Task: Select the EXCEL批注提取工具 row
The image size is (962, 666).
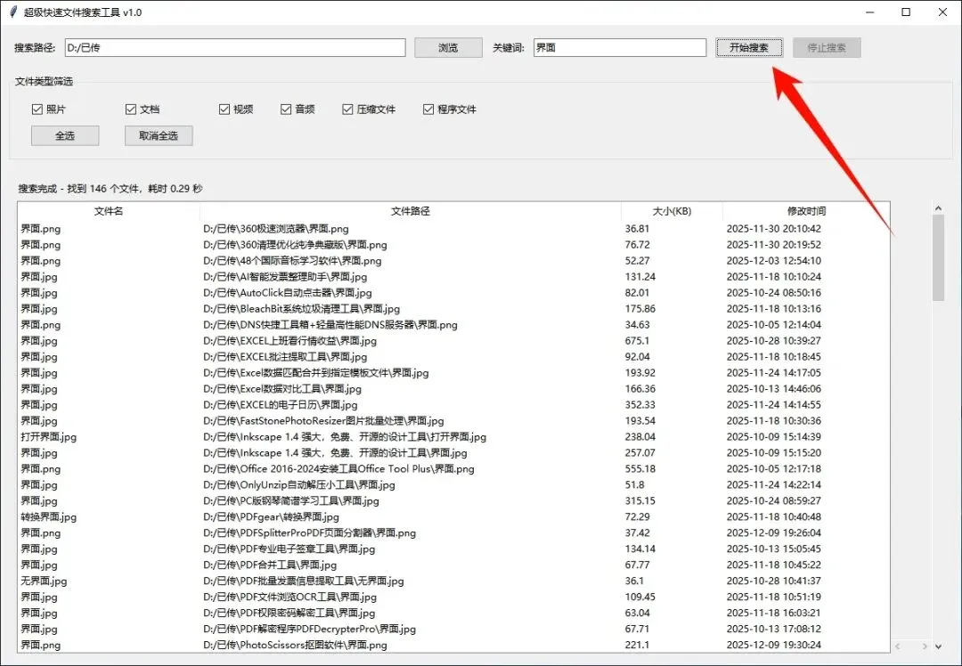Action: (x=454, y=356)
